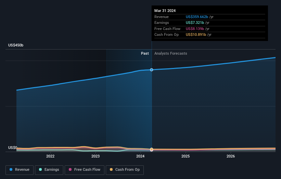Viewport: 281px width, 179px height.
Task: Click the 2024 x-axis label
Action: pos(140,156)
